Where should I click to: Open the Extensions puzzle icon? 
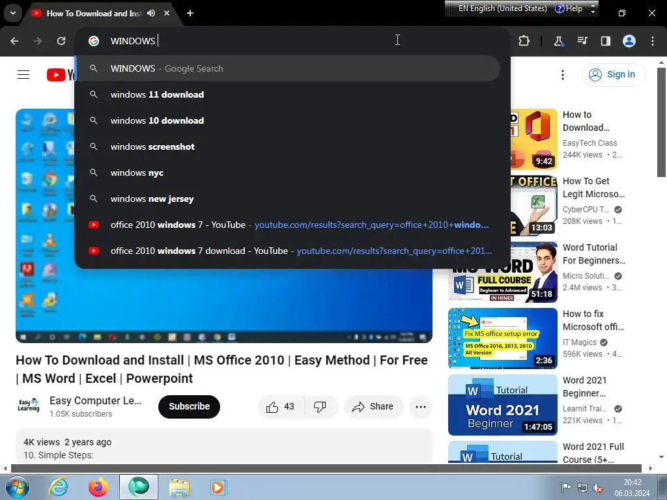click(524, 41)
